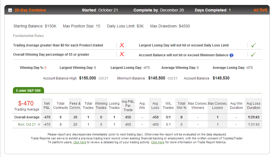
Task: Click the $-470 Trading Average figure
Action: (x=26, y=103)
